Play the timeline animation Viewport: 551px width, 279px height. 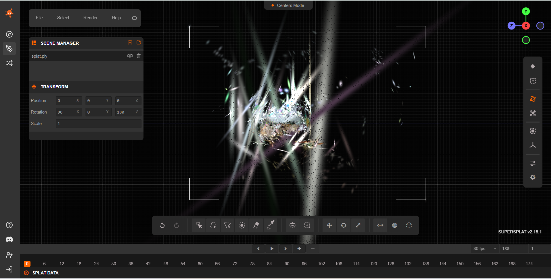click(x=272, y=249)
